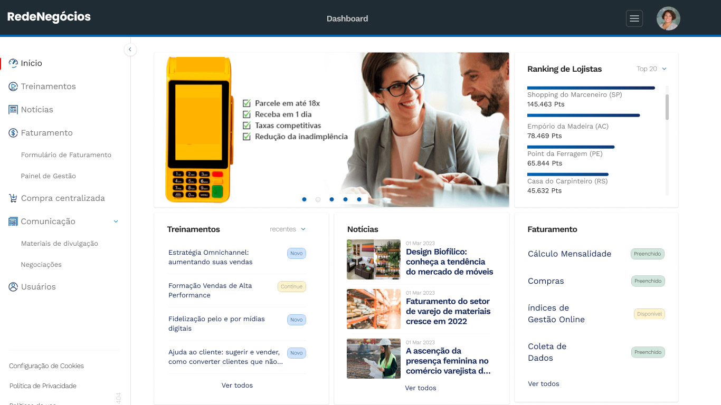Image resolution: width=721 pixels, height=405 pixels.
Task: Click the Faturamento dollar icon
Action: [x=13, y=133]
